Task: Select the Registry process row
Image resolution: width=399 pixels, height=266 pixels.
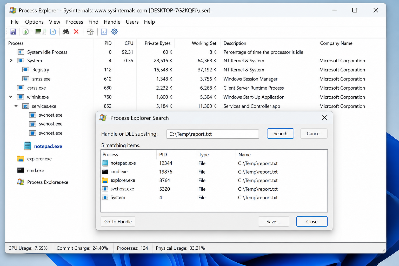Action: click(195, 70)
